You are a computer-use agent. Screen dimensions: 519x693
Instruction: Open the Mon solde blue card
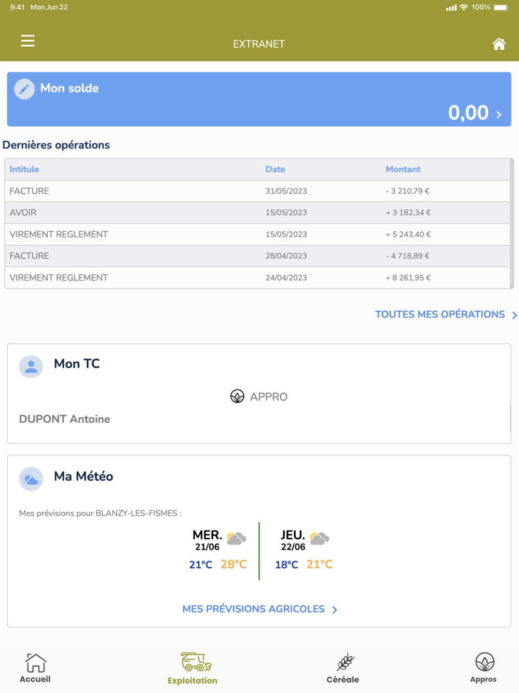coord(259,99)
